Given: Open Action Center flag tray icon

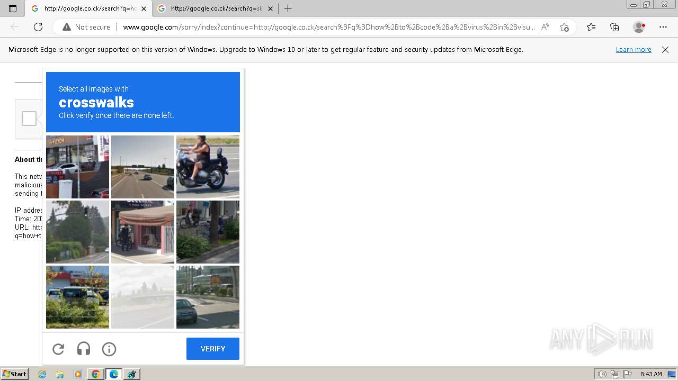Looking at the screenshot, I should pyautogui.click(x=628, y=374).
